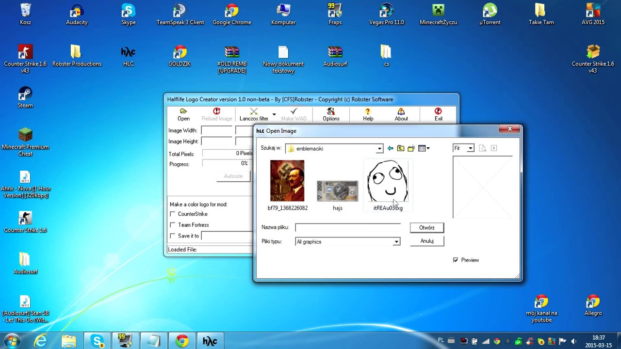Click the up one folder level icon

400,148
